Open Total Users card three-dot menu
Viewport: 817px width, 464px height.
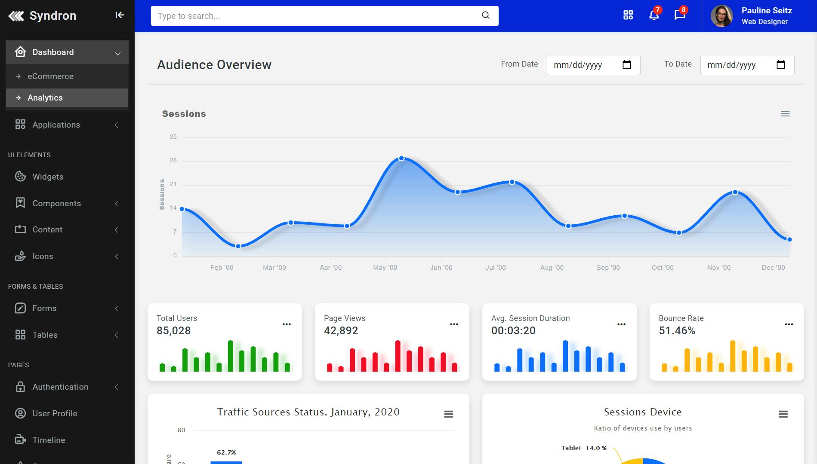click(287, 324)
